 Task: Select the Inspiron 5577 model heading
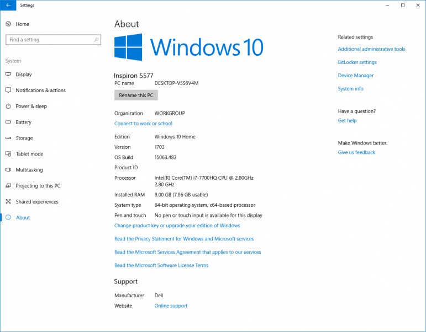pos(134,76)
